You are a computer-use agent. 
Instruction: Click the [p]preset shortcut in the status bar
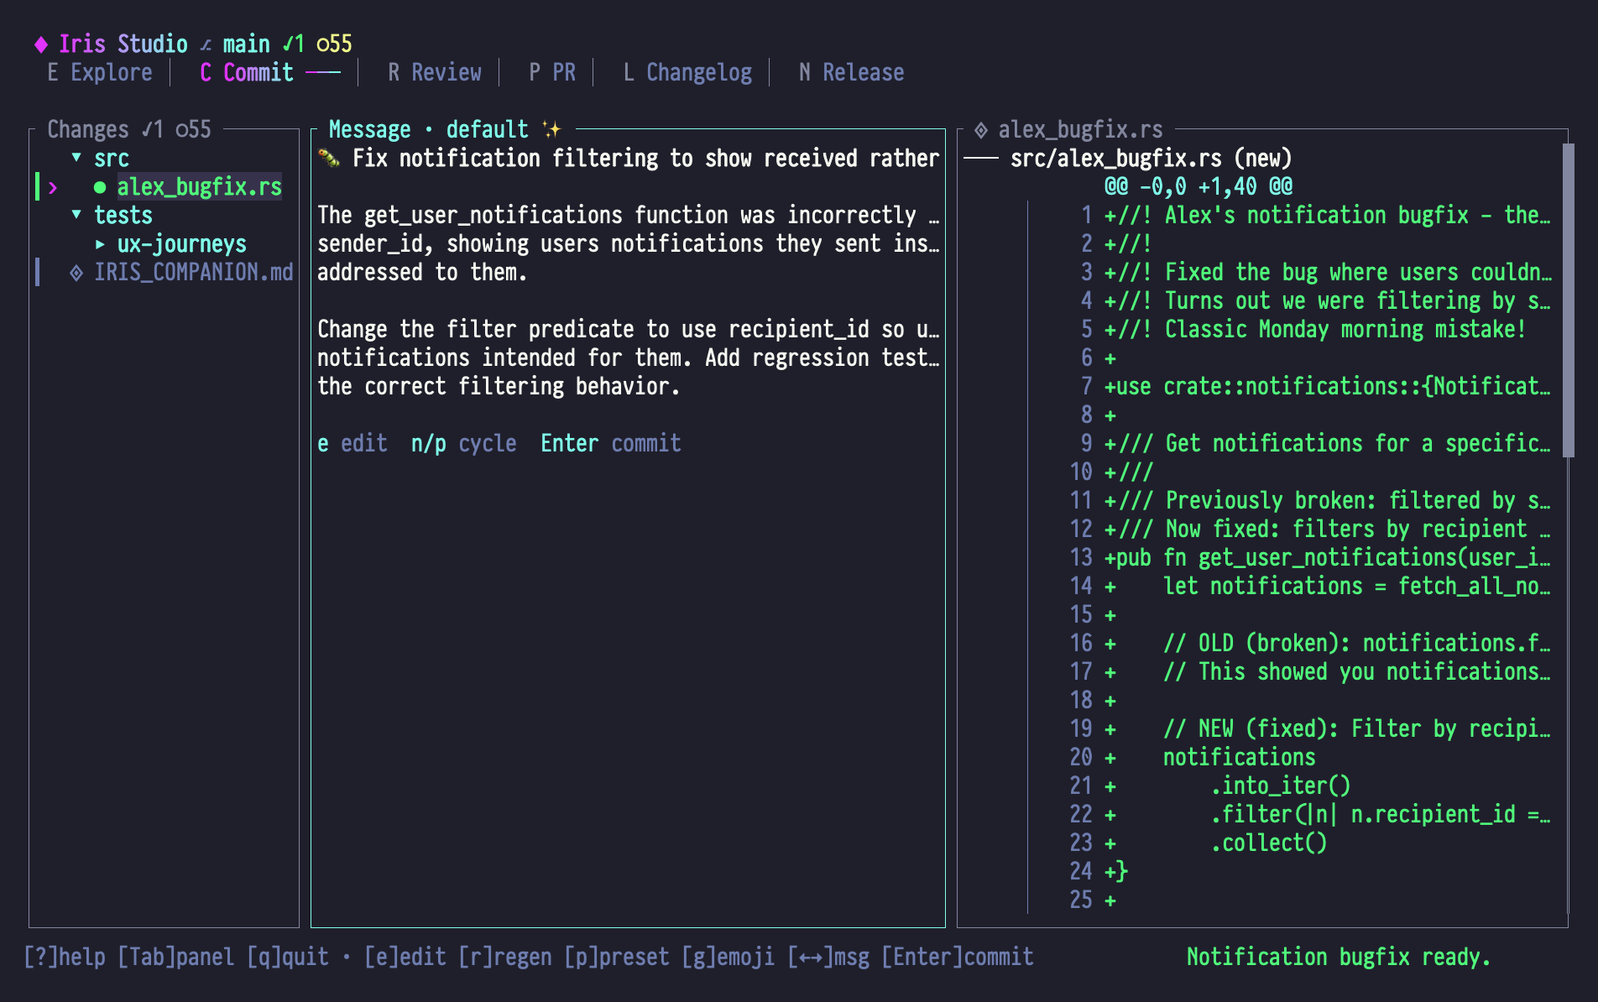(619, 957)
